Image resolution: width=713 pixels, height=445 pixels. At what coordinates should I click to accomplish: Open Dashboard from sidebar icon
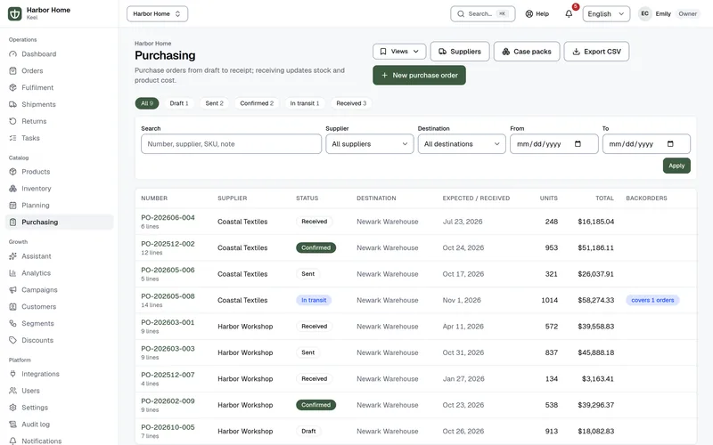click(x=12, y=54)
